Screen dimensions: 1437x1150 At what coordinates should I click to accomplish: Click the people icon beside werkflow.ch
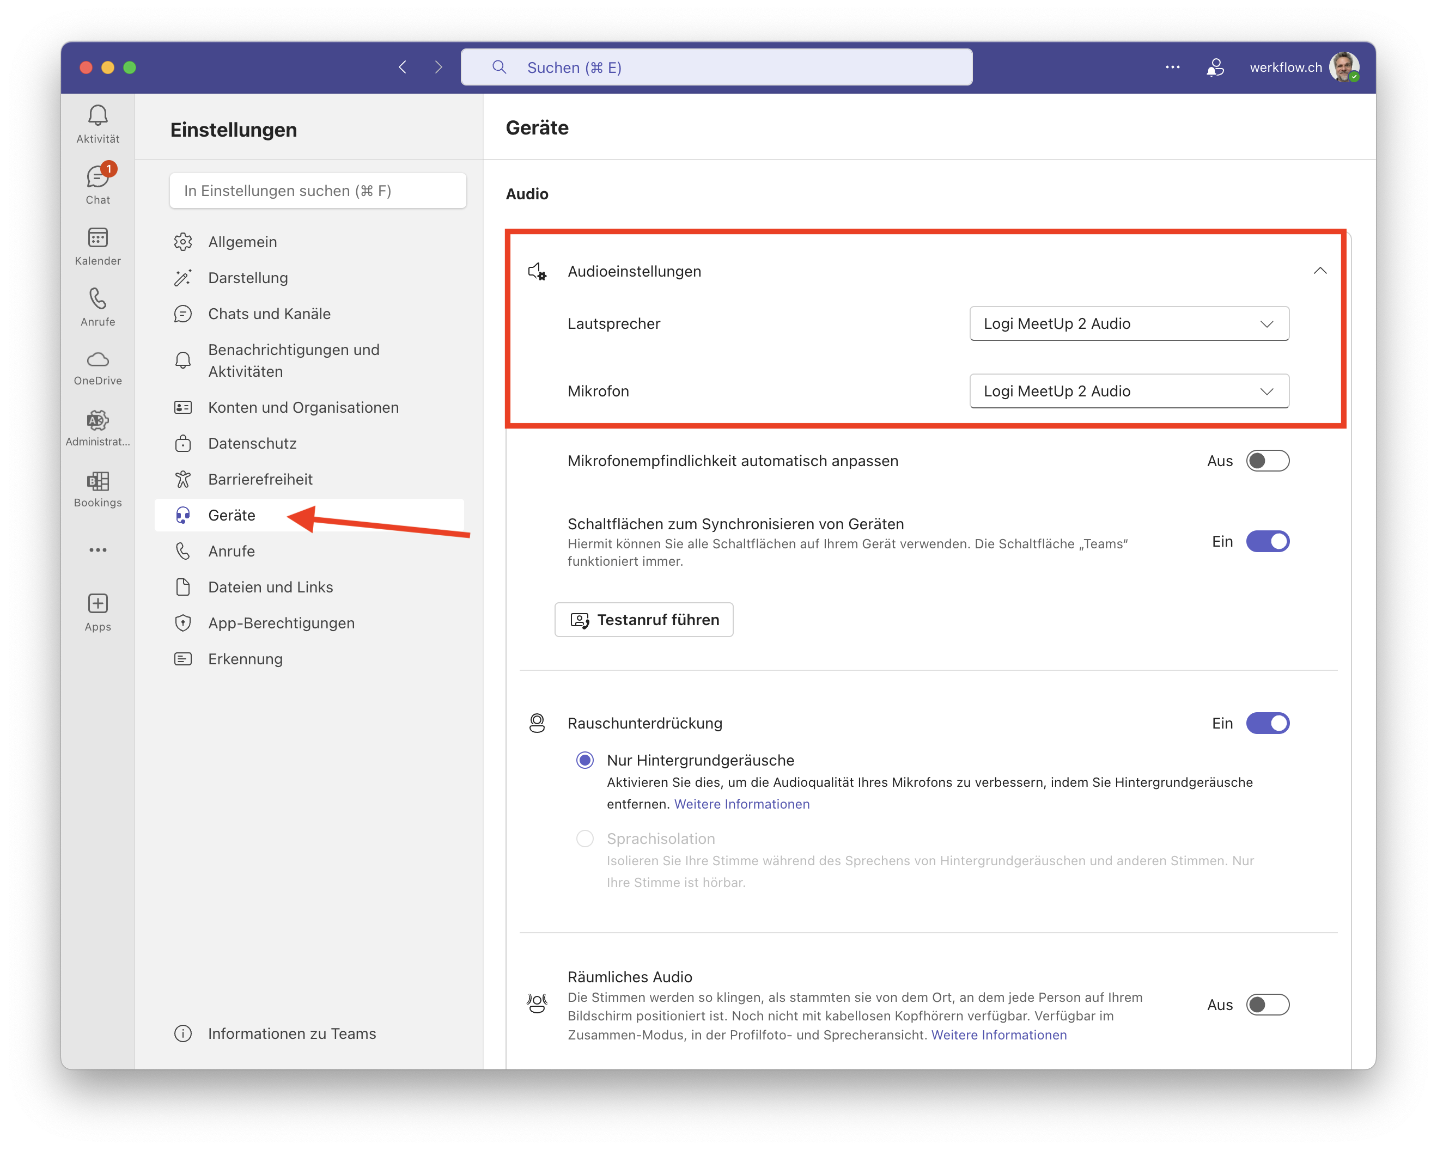pos(1215,68)
